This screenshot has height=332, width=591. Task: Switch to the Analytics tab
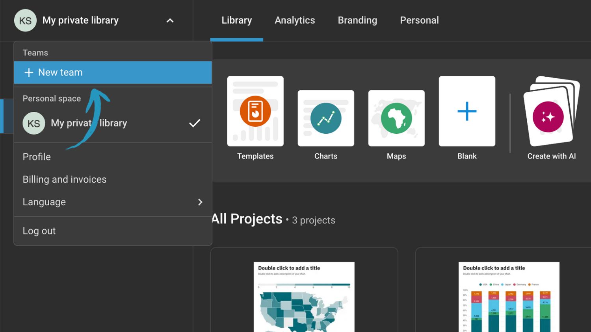click(295, 20)
